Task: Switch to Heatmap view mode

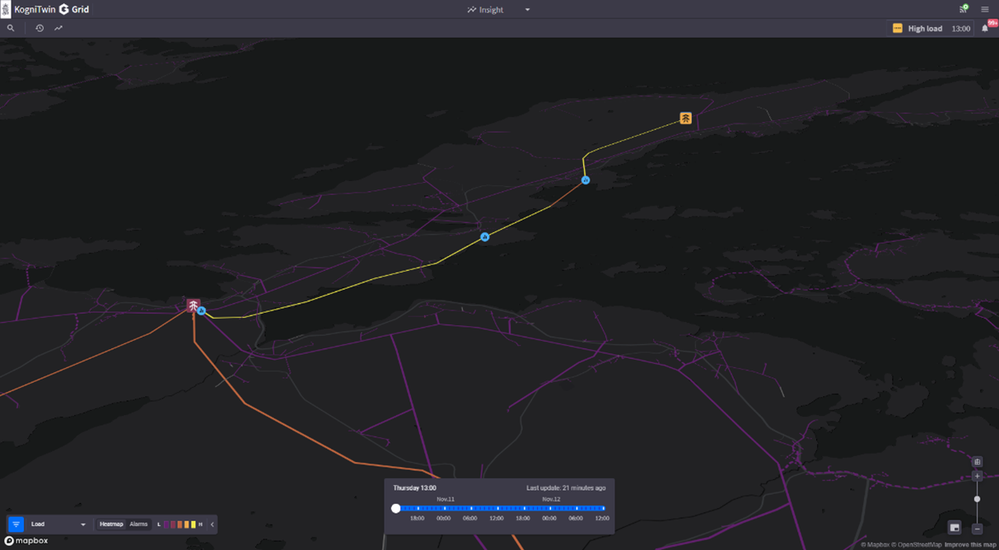Action: click(x=111, y=524)
